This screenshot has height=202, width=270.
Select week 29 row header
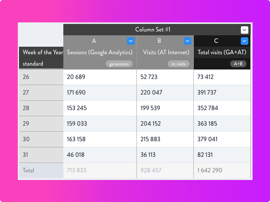41,123
